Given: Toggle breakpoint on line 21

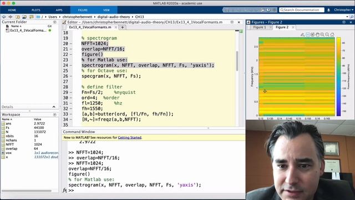Looking at the screenshot, I should pos(71,49).
